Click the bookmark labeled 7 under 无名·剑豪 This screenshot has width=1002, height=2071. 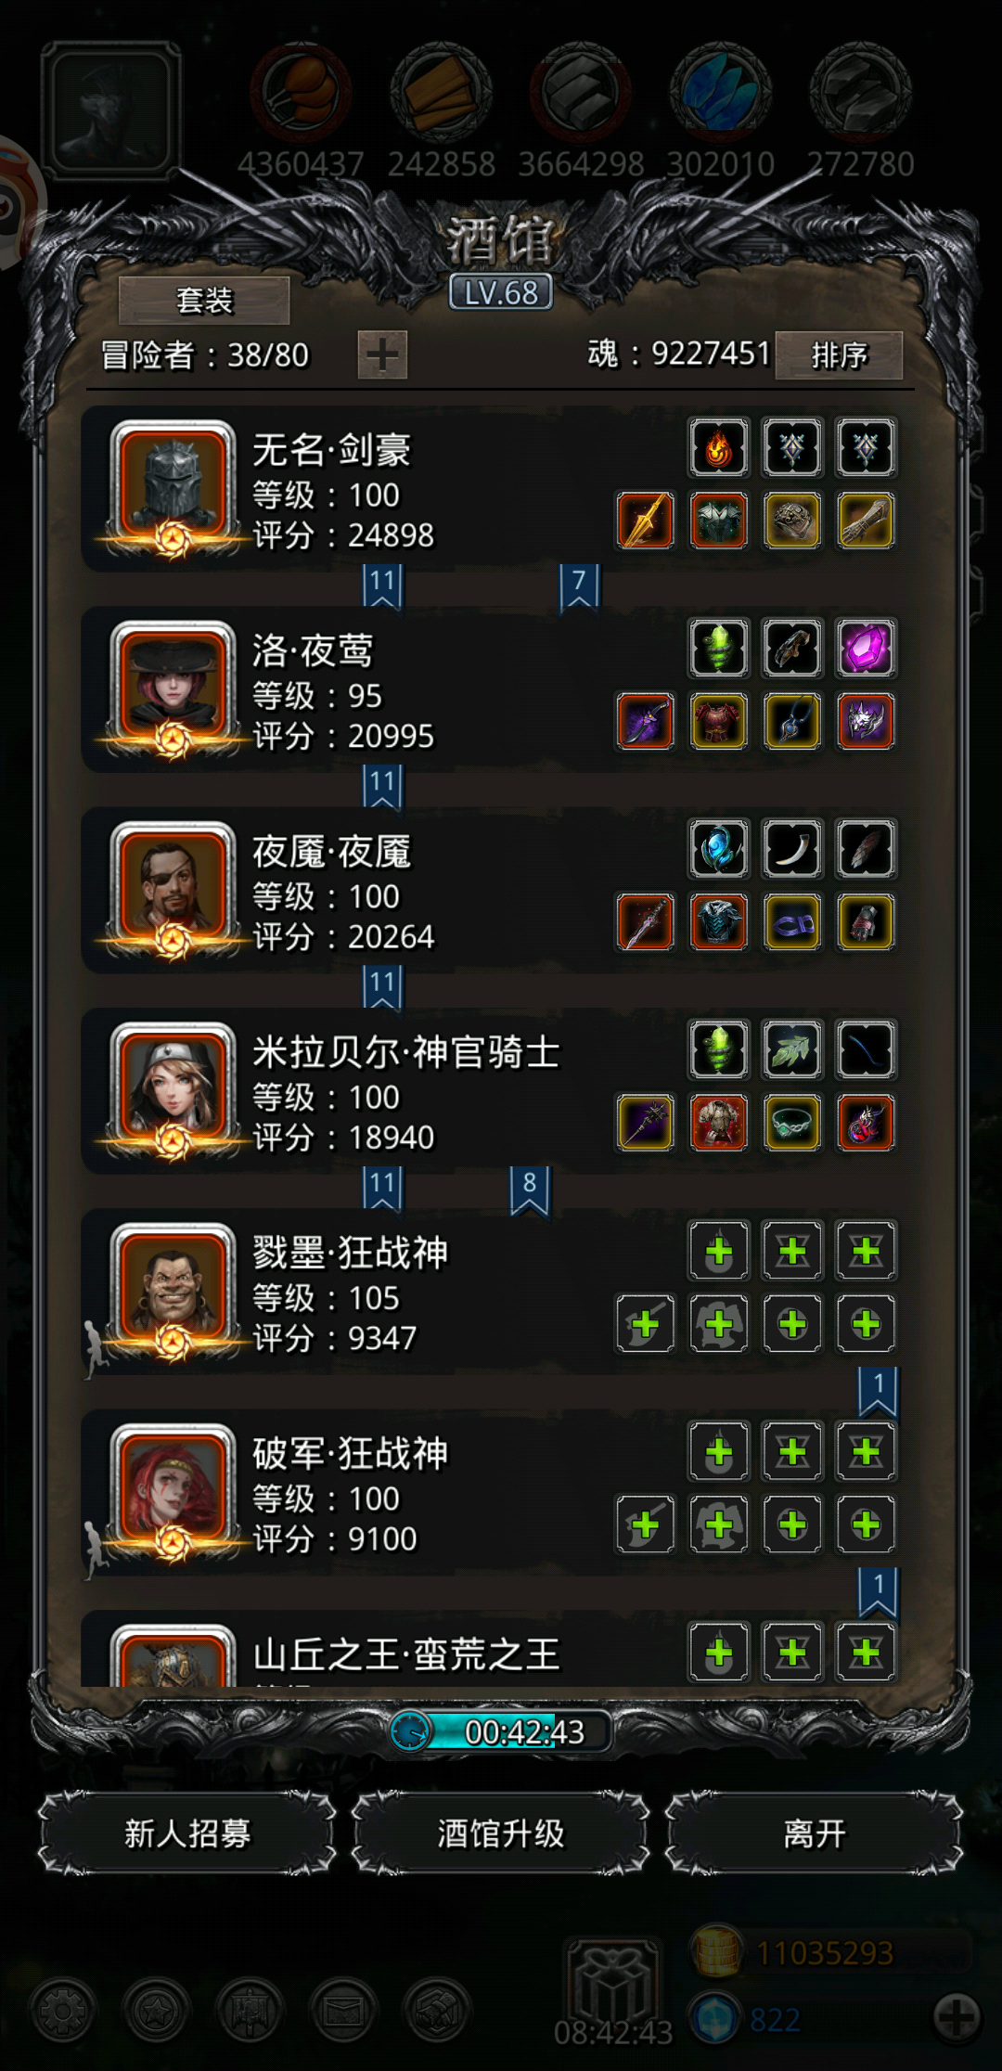(579, 586)
